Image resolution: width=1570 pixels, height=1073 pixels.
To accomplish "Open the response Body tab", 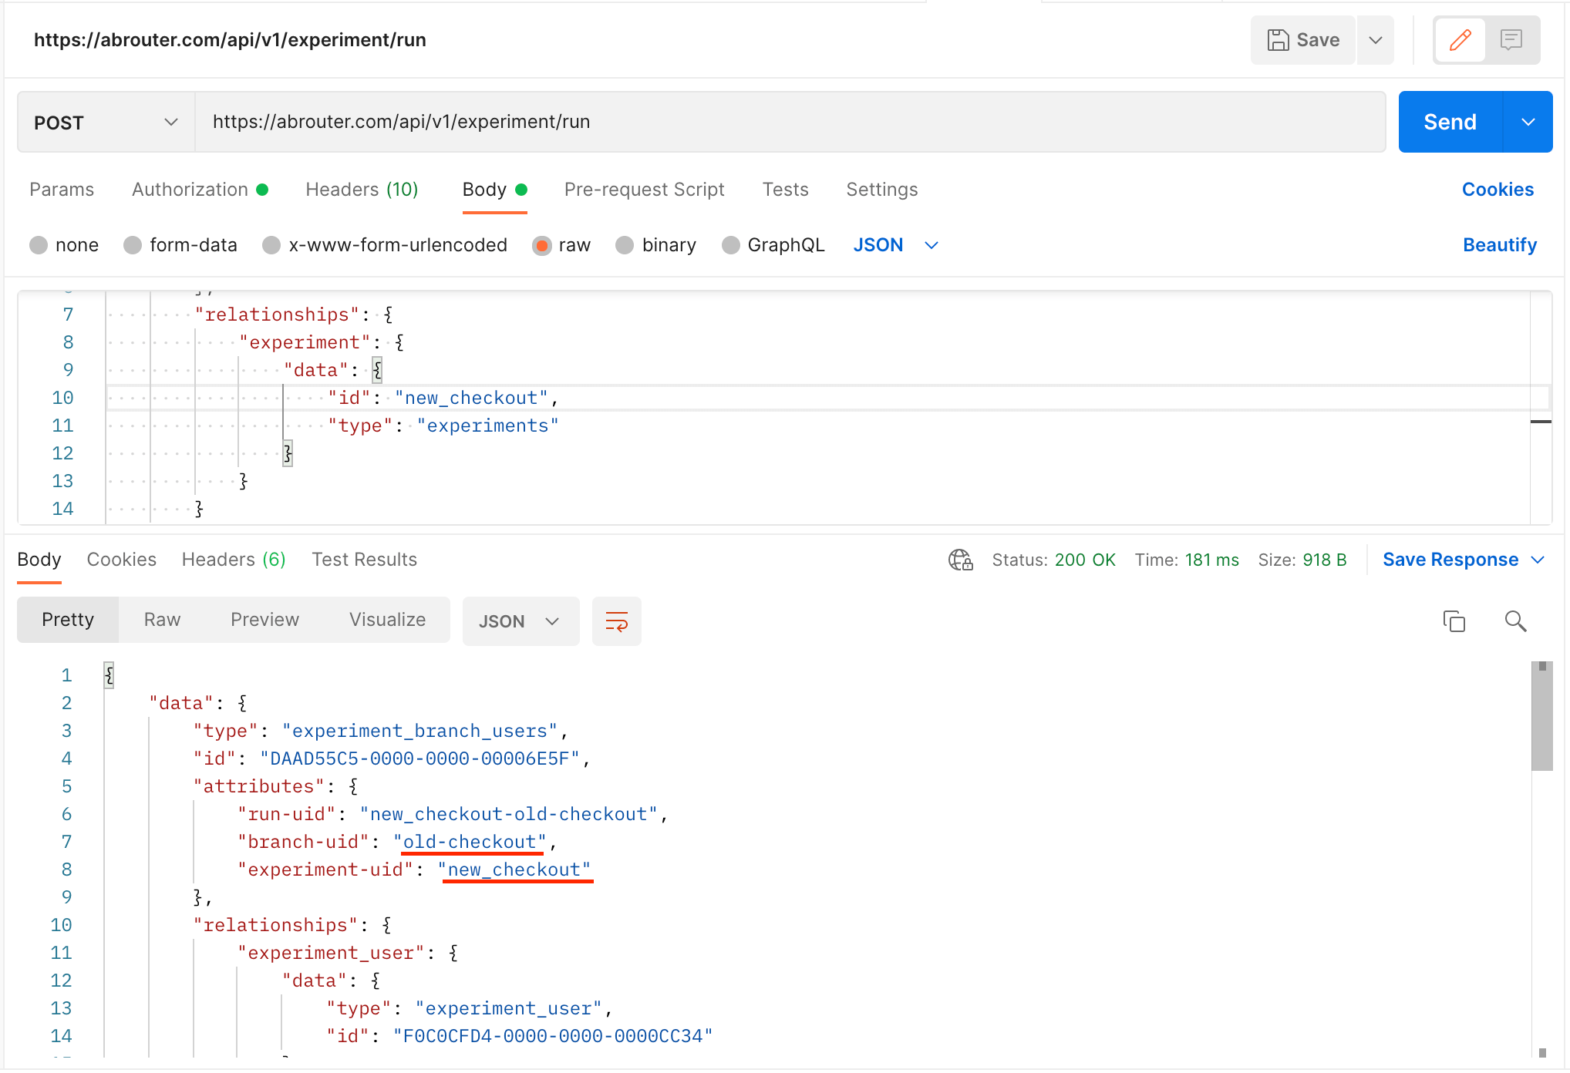I will (x=39, y=560).
